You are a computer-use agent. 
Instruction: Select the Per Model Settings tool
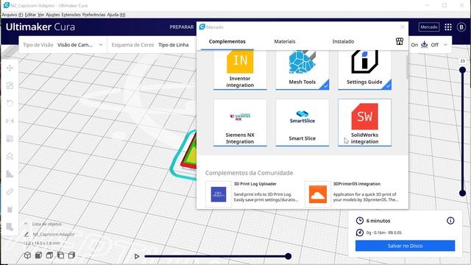tap(10, 139)
